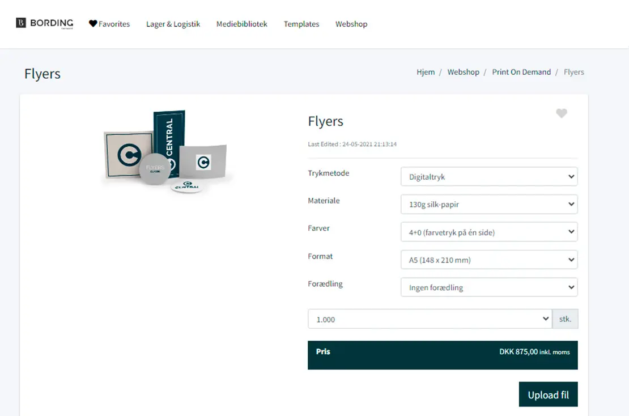Open the Forædling finishing dropdown
The height and width of the screenshot is (416, 629).
click(488, 287)
